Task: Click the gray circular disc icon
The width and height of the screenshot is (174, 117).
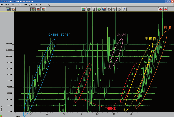Action: (x=119, y=9)
